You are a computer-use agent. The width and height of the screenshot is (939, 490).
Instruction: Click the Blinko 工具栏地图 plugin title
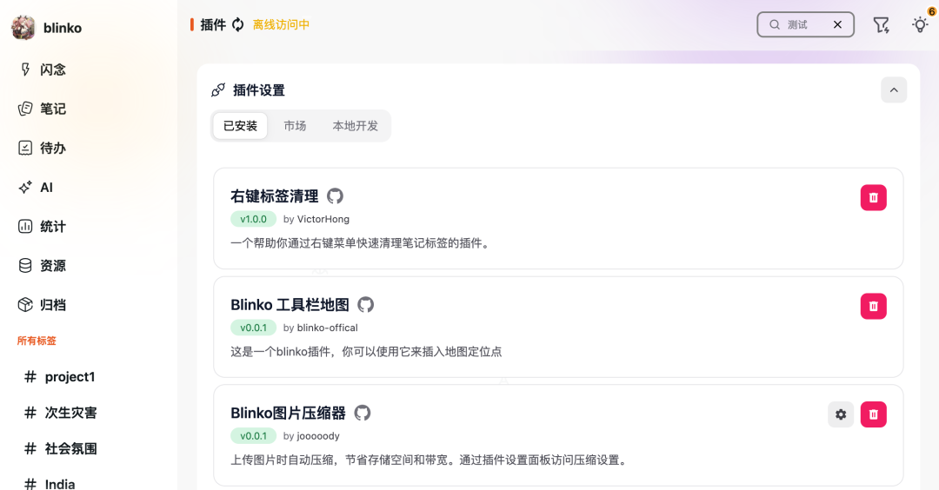(x=290, y=305)
